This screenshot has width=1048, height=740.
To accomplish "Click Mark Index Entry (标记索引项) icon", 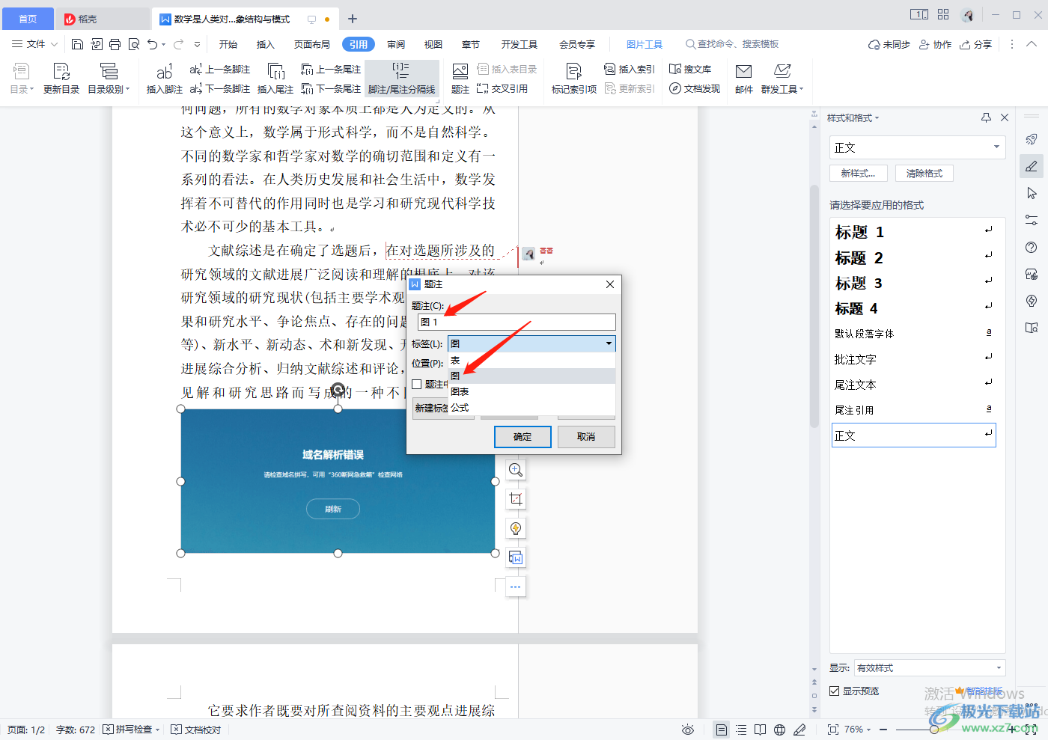I will (574, 78).
